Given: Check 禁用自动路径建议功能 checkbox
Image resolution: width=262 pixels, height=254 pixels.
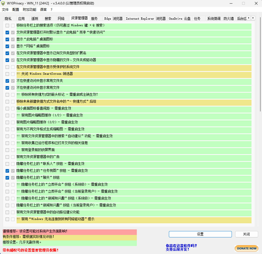Looking at the screenshot, I should click(7, 212).
